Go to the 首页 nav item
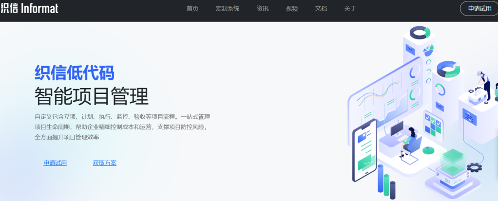 (x=192, y=9)
